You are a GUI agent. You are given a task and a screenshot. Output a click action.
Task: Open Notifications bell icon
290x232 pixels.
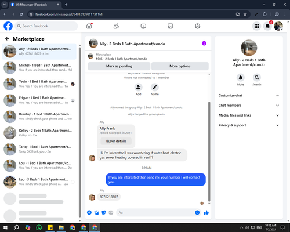point(267,26)
